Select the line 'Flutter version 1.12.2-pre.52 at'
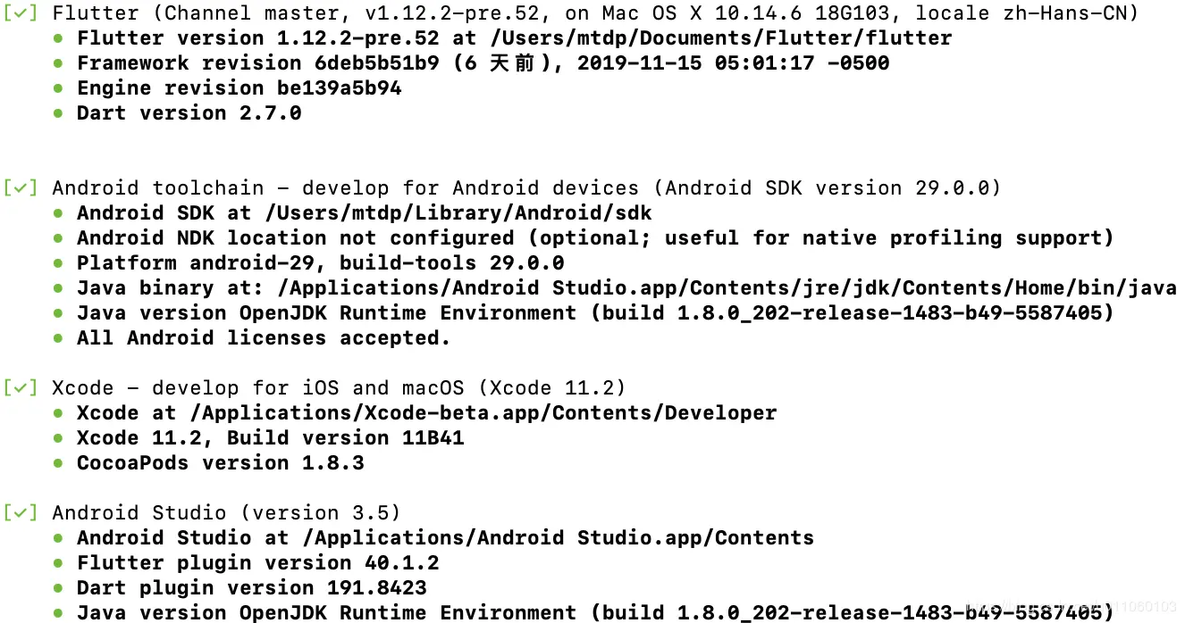Viewport: 1185px width, 623px height. (515, 38)
